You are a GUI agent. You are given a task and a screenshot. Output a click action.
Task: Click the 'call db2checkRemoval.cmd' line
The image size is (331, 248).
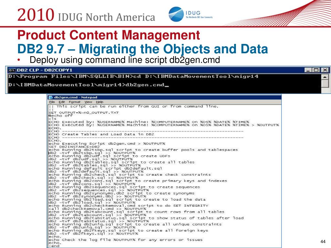tap(97, 209)
